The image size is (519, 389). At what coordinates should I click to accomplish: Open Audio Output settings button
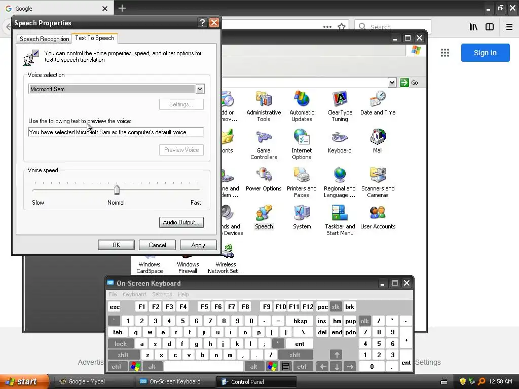click(x=181, y=222)
